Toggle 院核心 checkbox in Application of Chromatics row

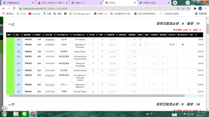coord(141,45)
